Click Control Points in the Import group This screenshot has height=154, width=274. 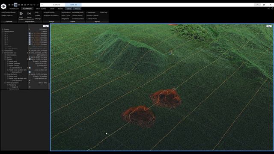pos(92,19)
